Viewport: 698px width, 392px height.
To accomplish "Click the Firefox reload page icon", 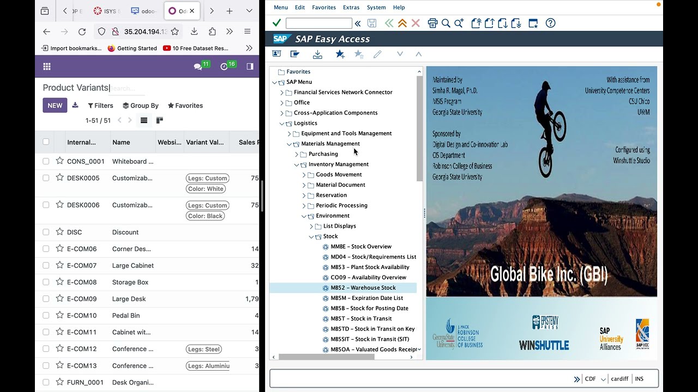I will [82, 32].
